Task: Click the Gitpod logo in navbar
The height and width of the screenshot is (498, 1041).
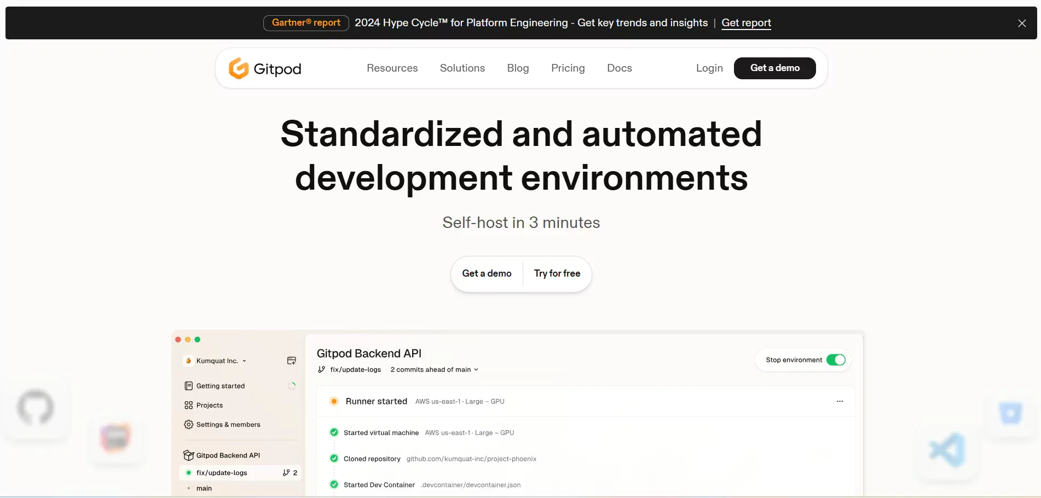Action: [x=265, y=68]
